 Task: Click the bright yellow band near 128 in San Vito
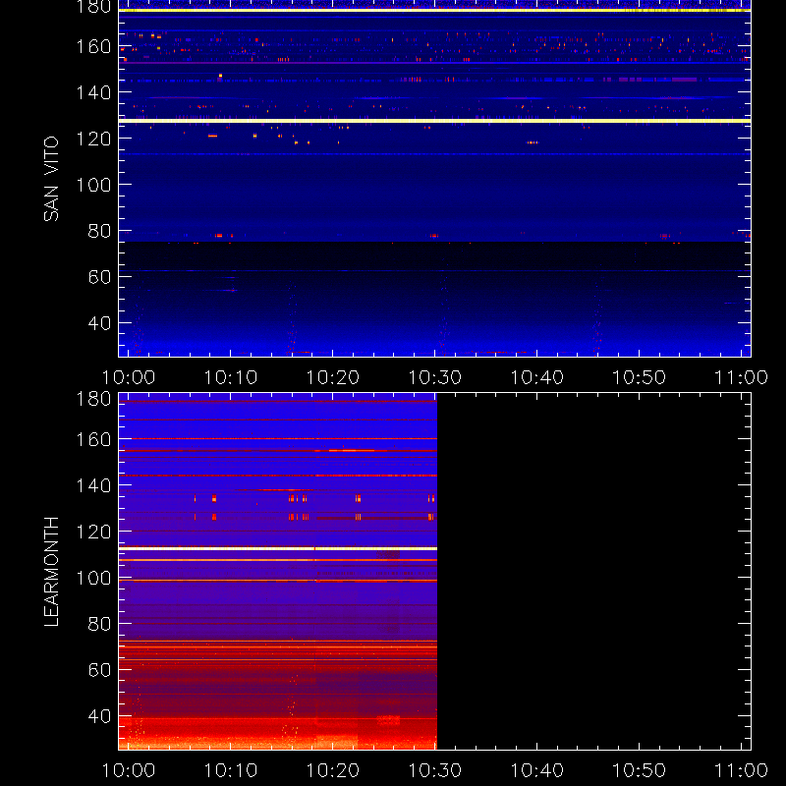[x=434, y=121]
